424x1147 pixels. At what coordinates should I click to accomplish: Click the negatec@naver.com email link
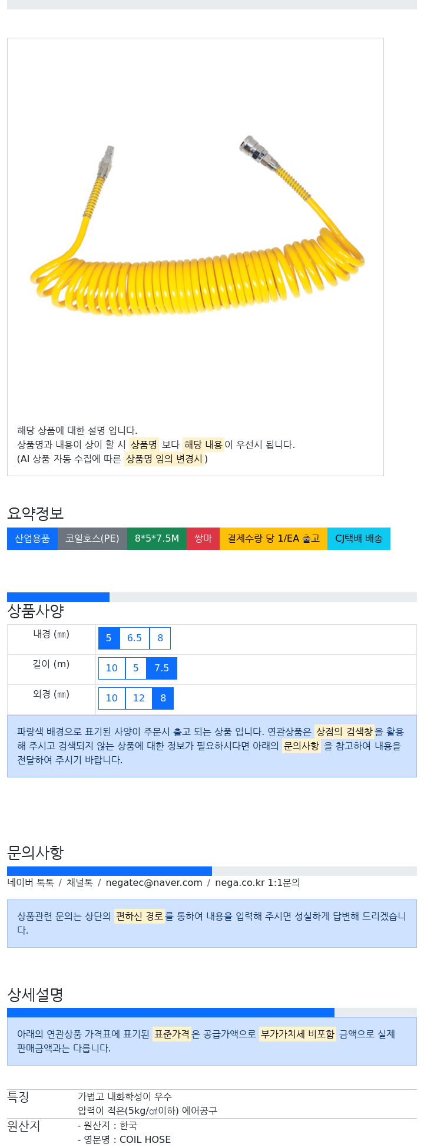tap(154, 883)
